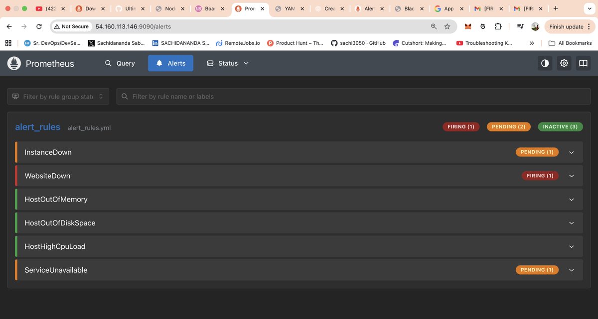
Task: Open the Prometheus settings gear
Action: pyautogui.click(x=564, y=63)
